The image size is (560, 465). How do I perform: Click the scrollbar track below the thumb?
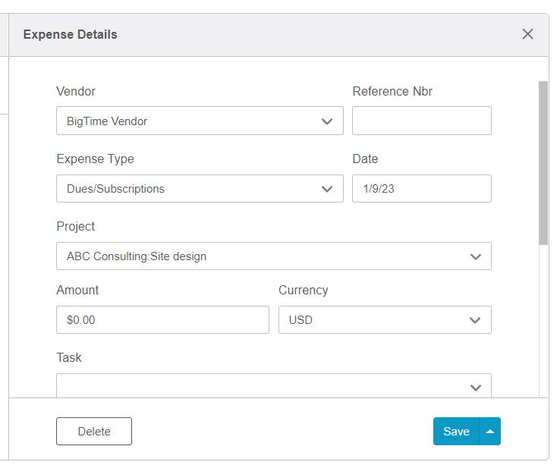(x=543, y=321)
